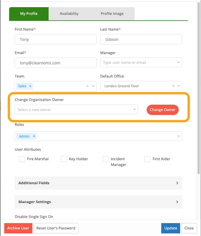Open the Manager dropdown

pyautogui.click(x=178, y=63)
